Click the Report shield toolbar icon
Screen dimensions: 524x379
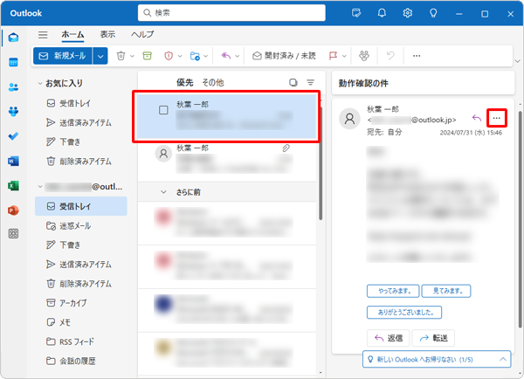coord(169,56)
